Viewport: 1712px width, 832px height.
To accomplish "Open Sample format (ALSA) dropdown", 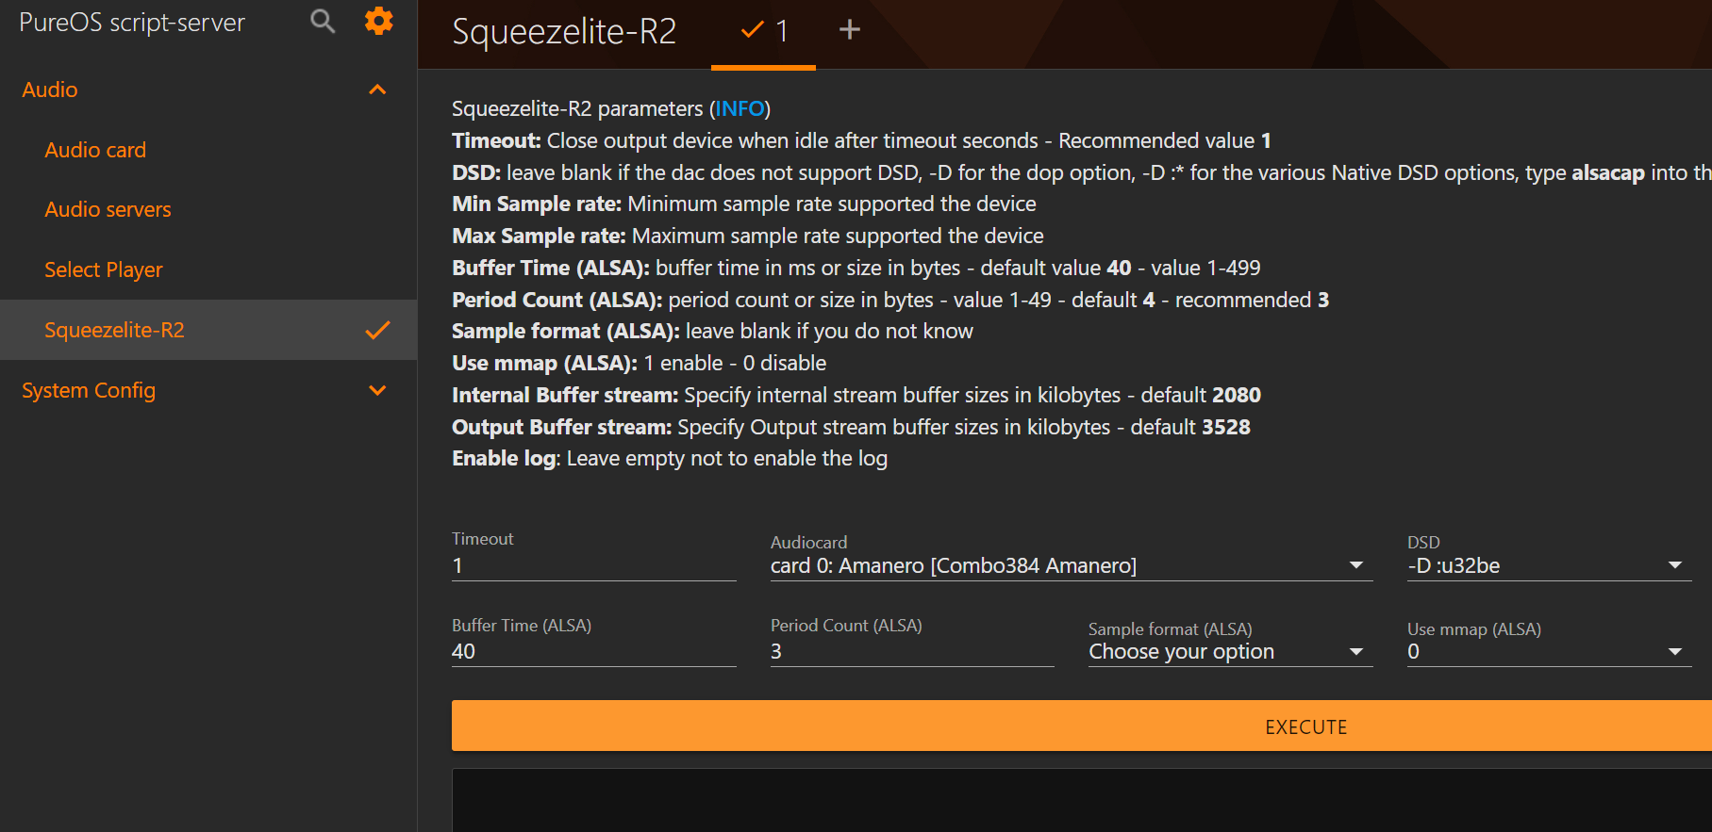I will 1230,652.
